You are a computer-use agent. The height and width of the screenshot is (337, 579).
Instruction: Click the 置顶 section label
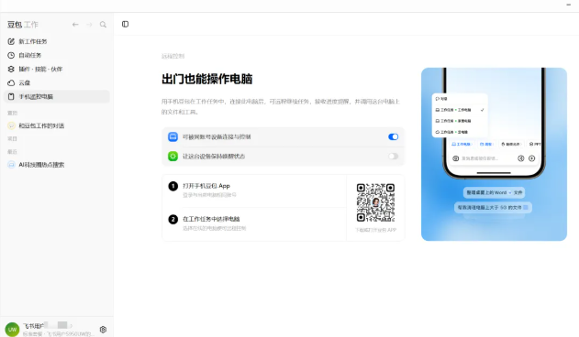pyautogui.click(x=12, y=113)
